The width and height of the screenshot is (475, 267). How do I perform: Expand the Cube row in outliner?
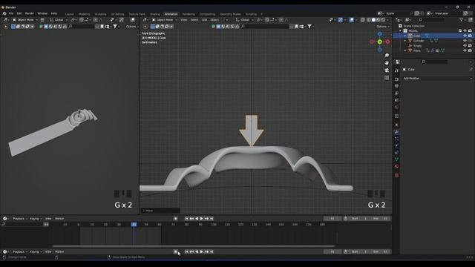[405, 36]
